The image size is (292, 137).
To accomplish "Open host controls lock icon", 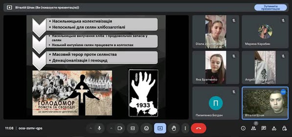I will click(x=284, y=128).
